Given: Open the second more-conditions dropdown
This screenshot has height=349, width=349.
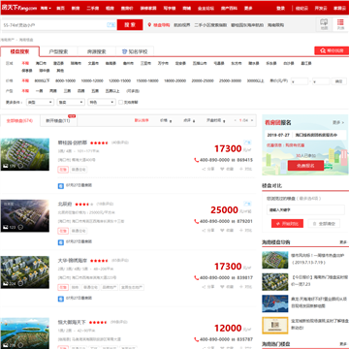Looking at the screenshot, I should 71,102.
